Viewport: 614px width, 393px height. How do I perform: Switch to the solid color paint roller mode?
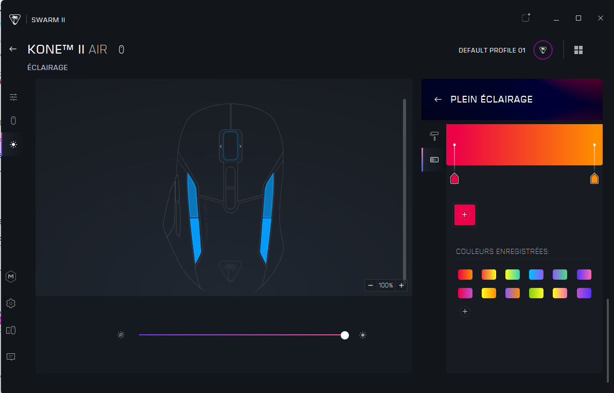[434, 135]
